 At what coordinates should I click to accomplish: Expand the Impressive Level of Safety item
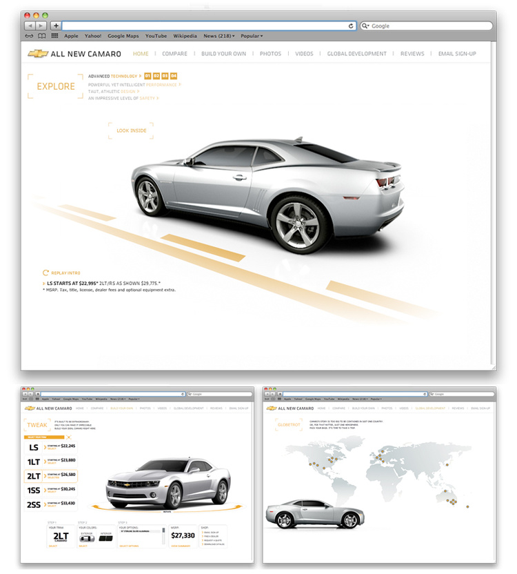[x=123, y=98]
